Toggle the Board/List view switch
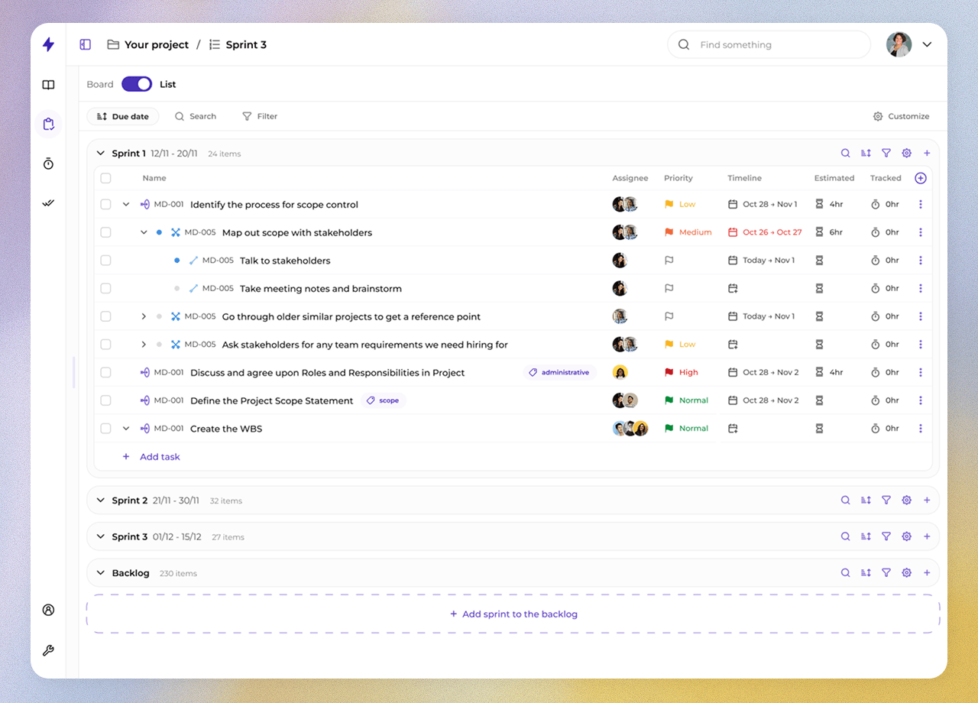The width and height of the screenshot is (978, 703). pyautogui.click(x=137, y=84)
